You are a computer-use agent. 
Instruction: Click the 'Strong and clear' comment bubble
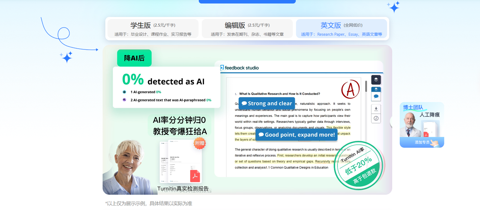267,103
